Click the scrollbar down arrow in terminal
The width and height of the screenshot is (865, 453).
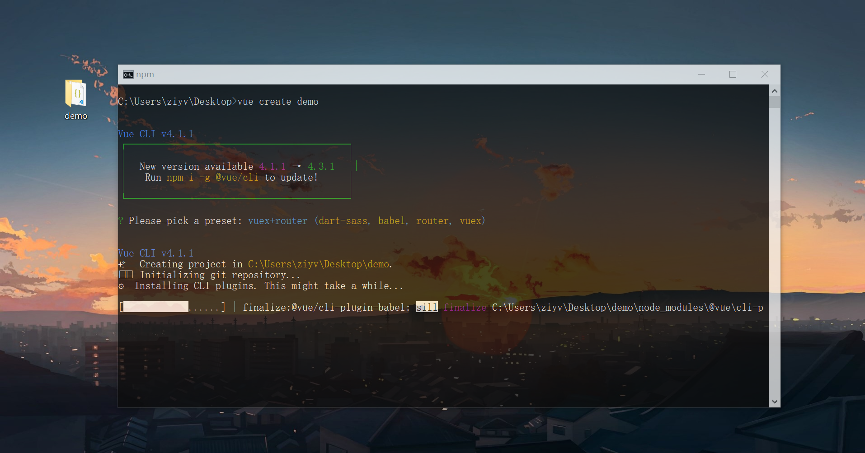coord(775,402)
